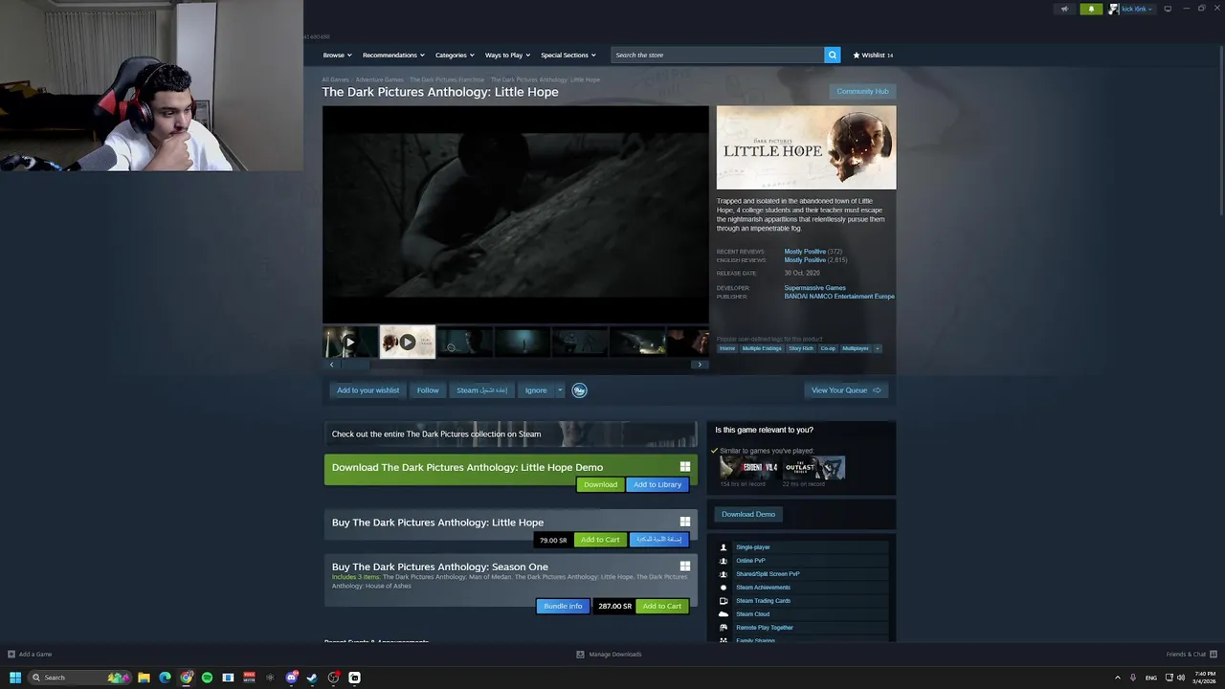
Task: Open Steam notifications bell
Action: pos(1091,9)
